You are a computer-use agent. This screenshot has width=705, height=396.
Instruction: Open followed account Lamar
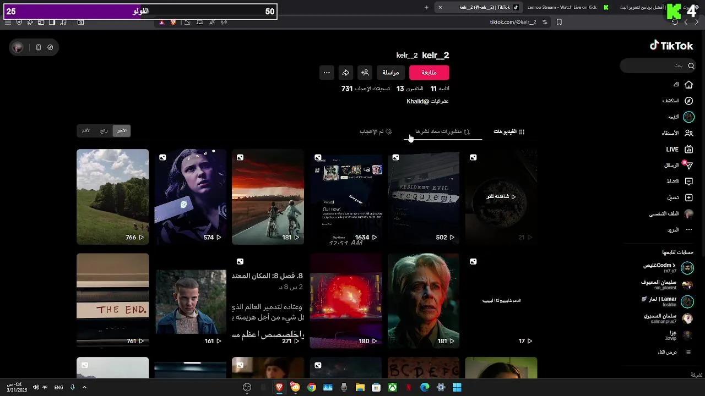tap(668, 301)
